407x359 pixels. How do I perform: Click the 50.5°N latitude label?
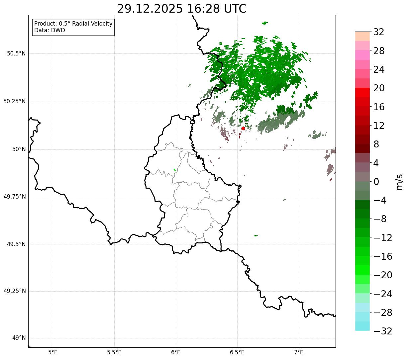[x=16, y=53]
